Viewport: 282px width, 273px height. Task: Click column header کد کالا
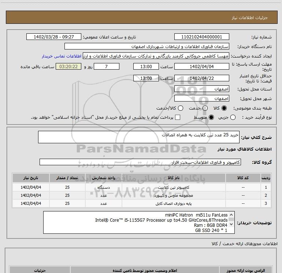[x=243, y=178]
